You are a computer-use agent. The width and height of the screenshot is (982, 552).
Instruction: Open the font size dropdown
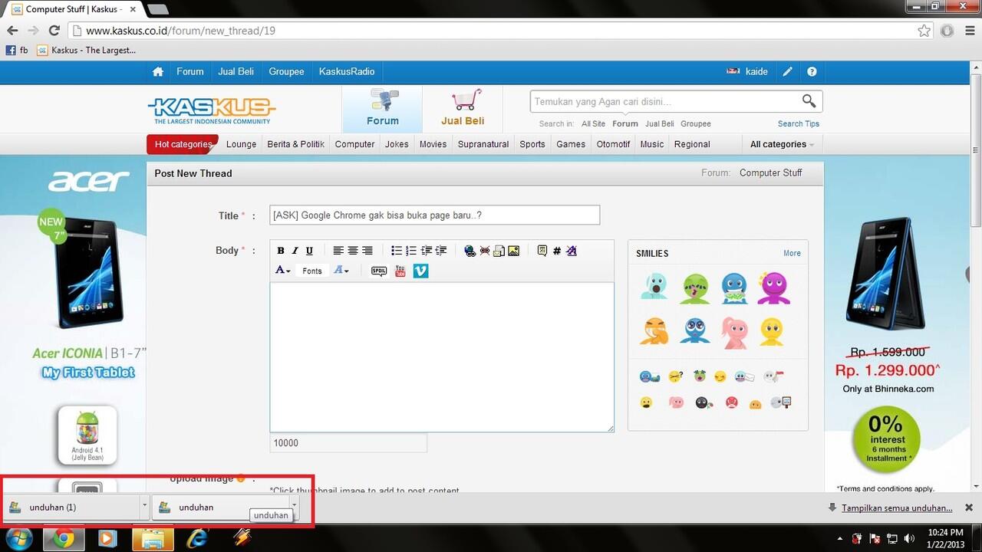click(341, 271)
